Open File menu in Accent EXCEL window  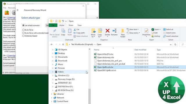point(5,8)
